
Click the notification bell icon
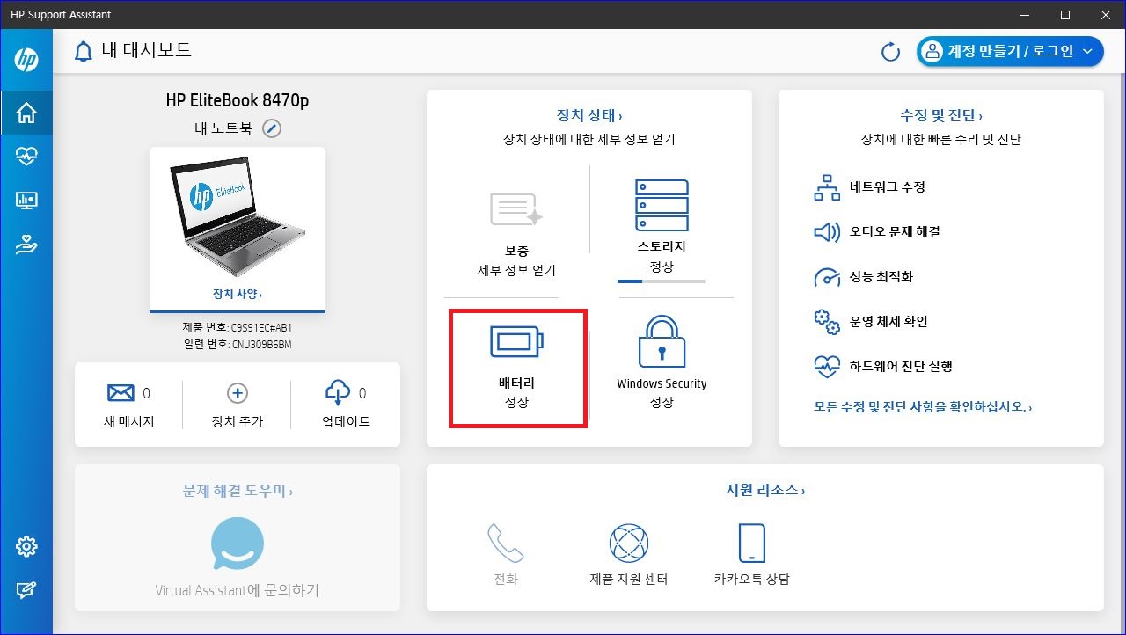[84, 52]
